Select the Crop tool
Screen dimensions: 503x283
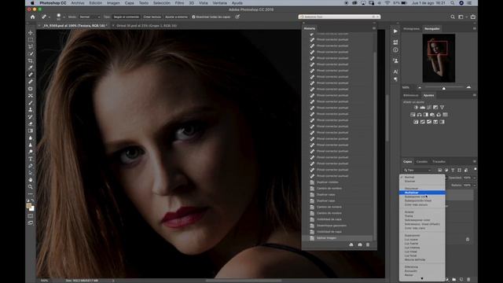click(31, 61)
